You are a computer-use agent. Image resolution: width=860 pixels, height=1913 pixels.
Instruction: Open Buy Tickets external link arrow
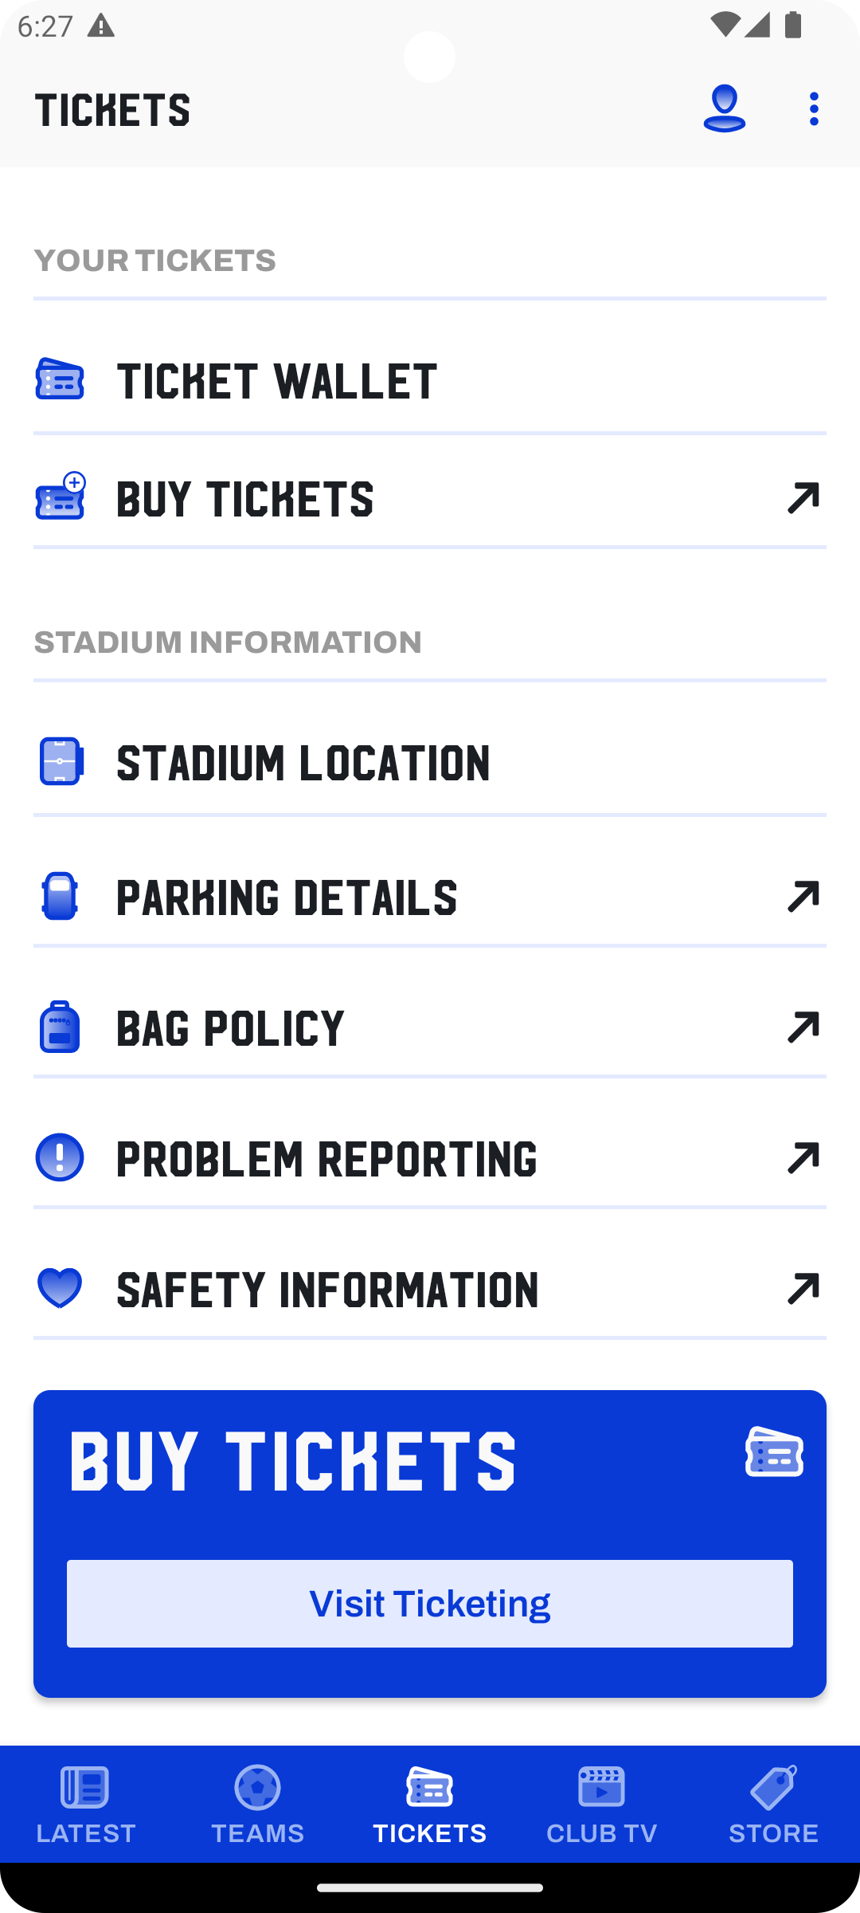(803, 498)
